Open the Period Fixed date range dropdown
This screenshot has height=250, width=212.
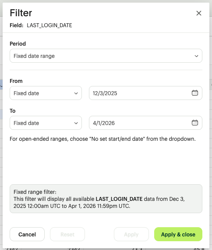(106, 56)
